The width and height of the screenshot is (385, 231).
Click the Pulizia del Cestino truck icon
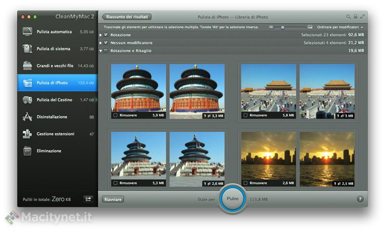point(27,100)
